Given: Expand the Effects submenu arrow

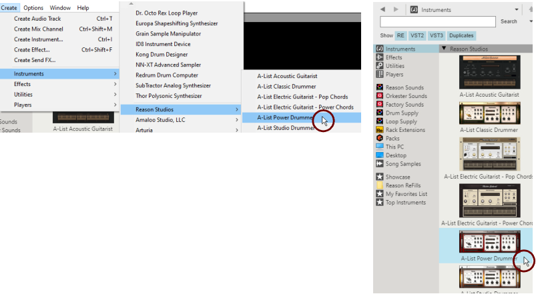Looking at the screenshot, I should (115, 84).
